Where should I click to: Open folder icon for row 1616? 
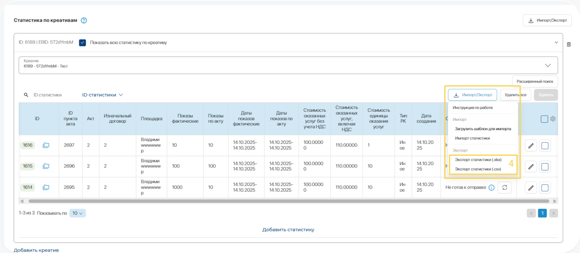[x=46, y=145]
